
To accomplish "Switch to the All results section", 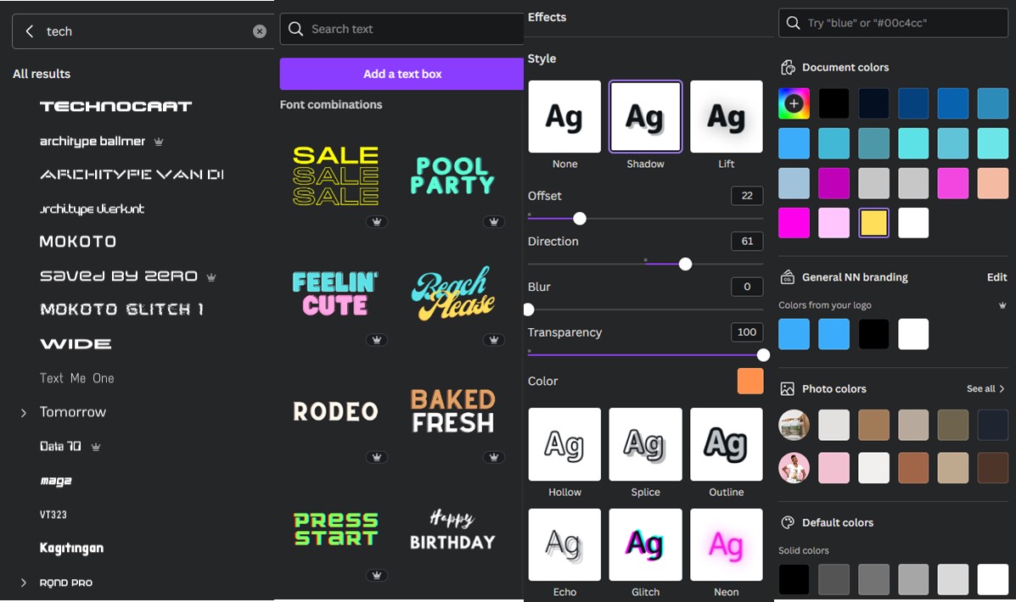I will pos(41,74).
